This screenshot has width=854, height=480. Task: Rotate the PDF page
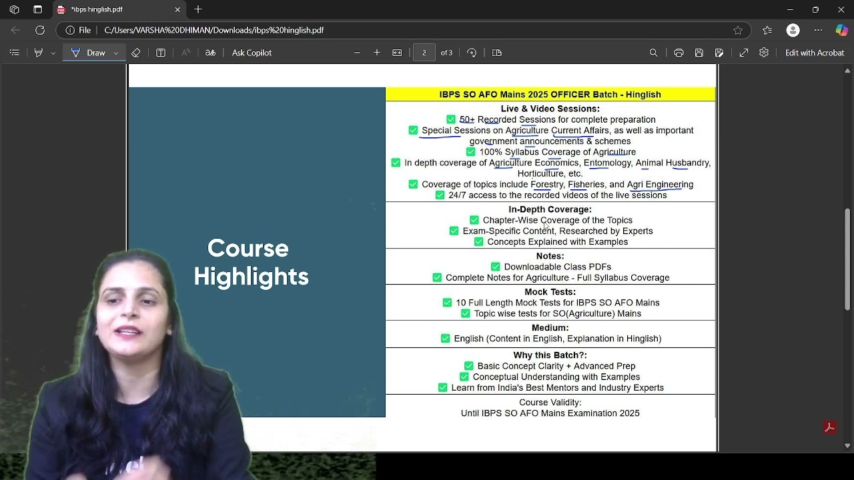pyautogui.click(x=472, y=53)
